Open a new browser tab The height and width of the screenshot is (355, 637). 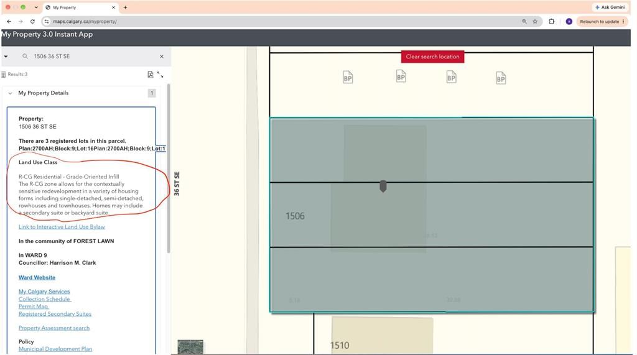pyautogui.click(x=125, y=7)
